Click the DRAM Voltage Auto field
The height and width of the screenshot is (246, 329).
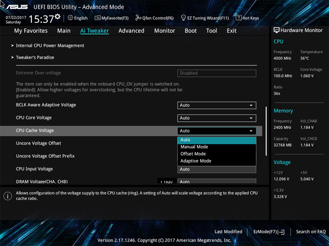tap(217, 181)
